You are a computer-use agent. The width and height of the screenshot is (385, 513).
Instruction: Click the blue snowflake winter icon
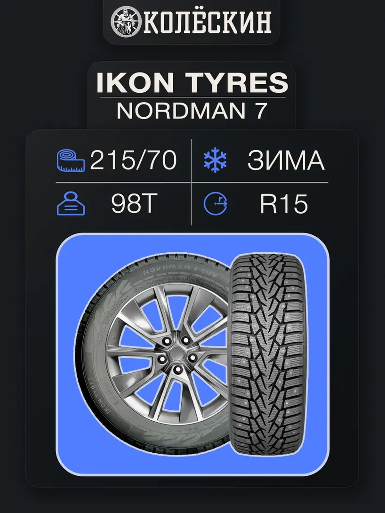click(x=215, y=160)
